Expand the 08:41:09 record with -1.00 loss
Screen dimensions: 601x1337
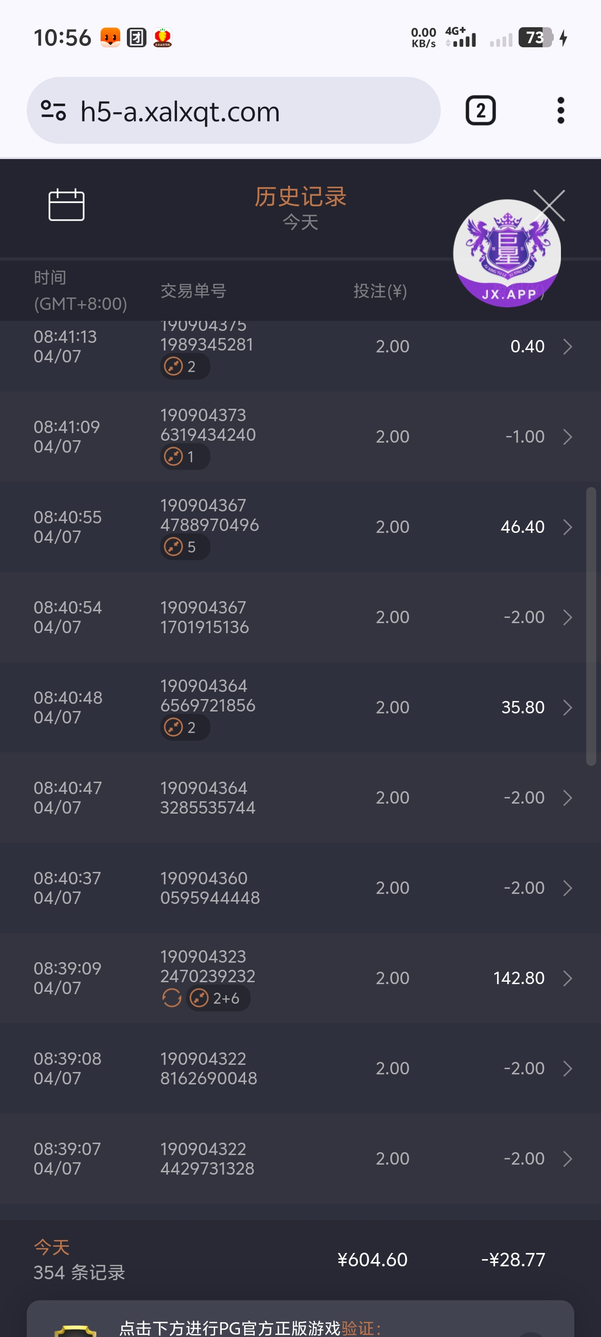pos(567,437)
